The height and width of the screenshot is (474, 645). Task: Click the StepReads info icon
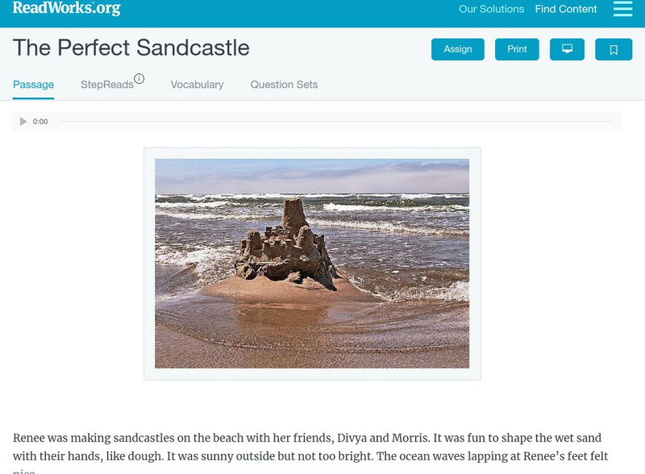pyautogui.click(x=139, y=78)
